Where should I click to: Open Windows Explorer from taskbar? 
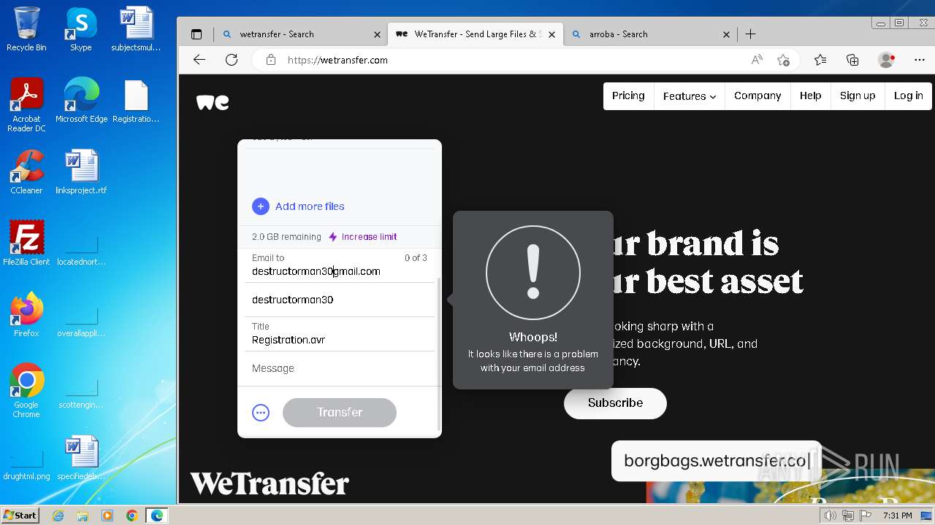coord(83,516)
